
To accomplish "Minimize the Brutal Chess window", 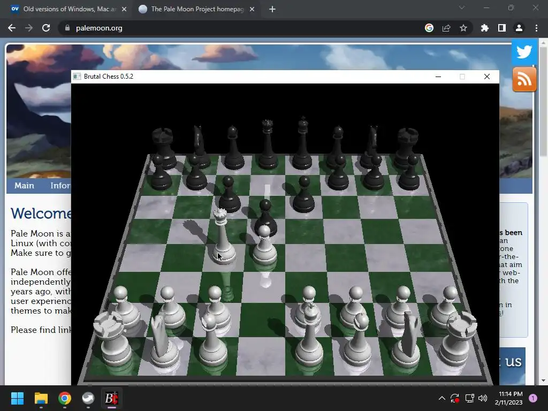I will 438,77.
